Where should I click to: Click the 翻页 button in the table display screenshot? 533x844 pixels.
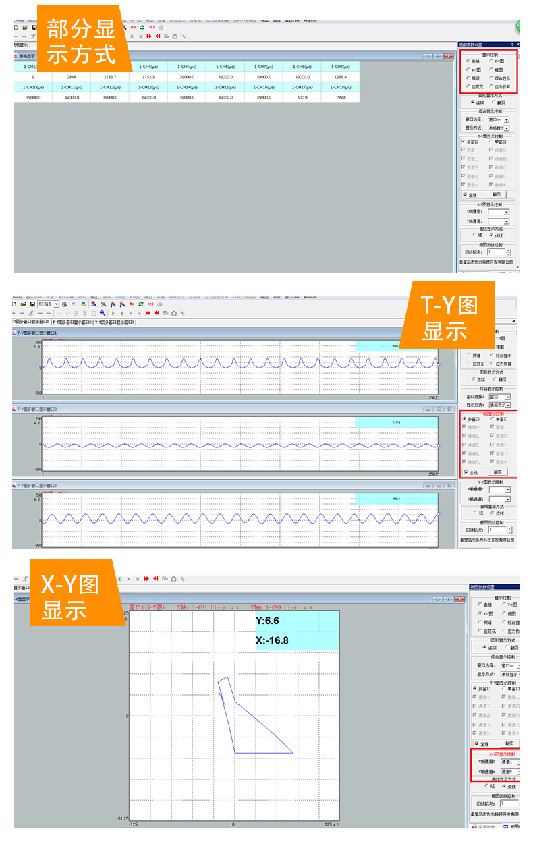[497, 194]
